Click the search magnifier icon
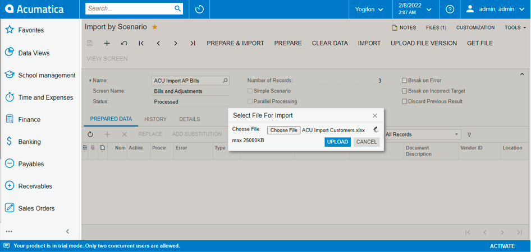 (177, 9)
